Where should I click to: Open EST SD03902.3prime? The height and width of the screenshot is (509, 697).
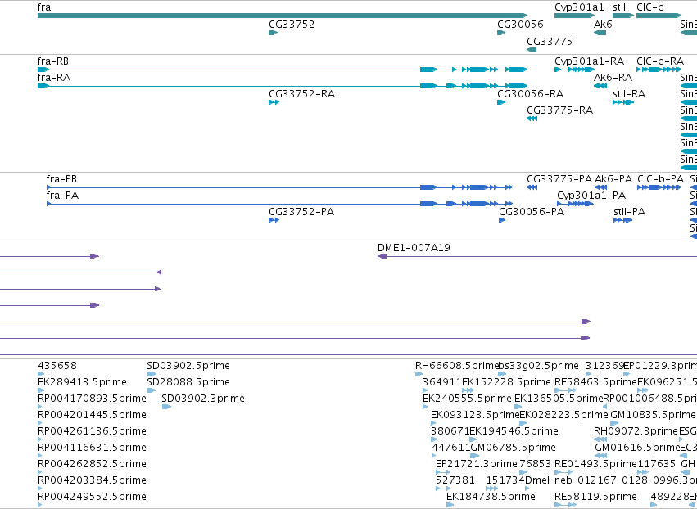[167, 407]
